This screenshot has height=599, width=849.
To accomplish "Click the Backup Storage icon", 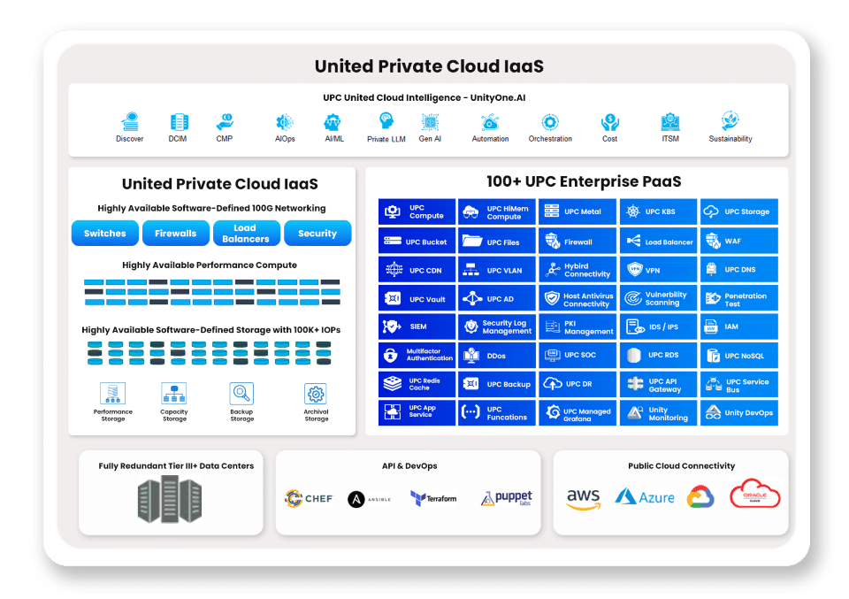I will (241, 394).
